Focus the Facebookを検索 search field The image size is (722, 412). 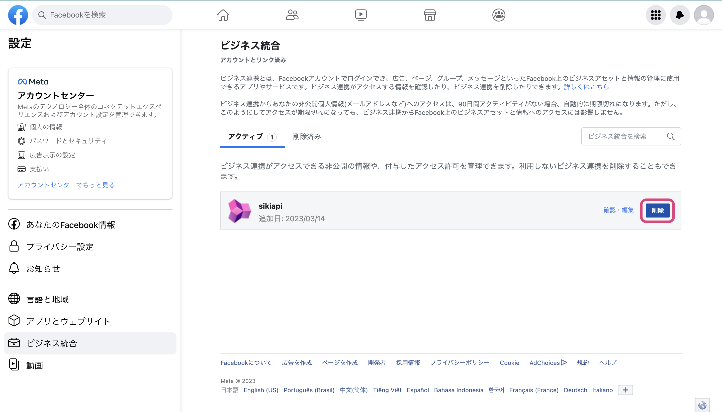[102, 15]
